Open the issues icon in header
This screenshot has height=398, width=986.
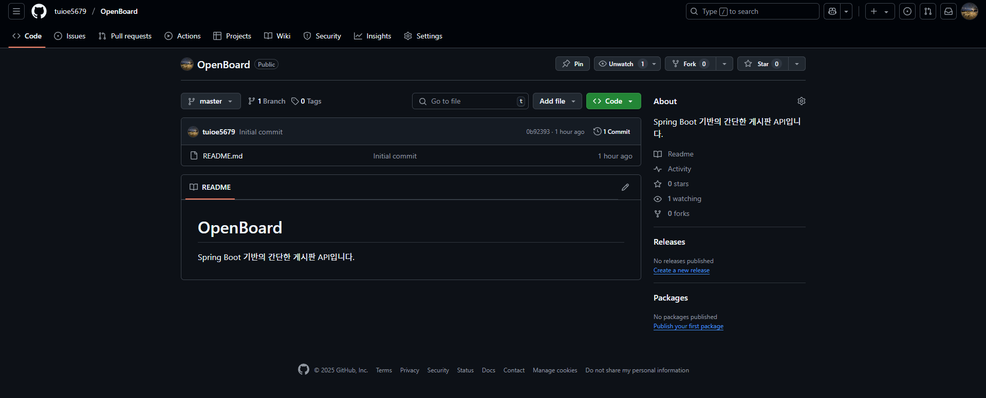click(x=907, y=11)
